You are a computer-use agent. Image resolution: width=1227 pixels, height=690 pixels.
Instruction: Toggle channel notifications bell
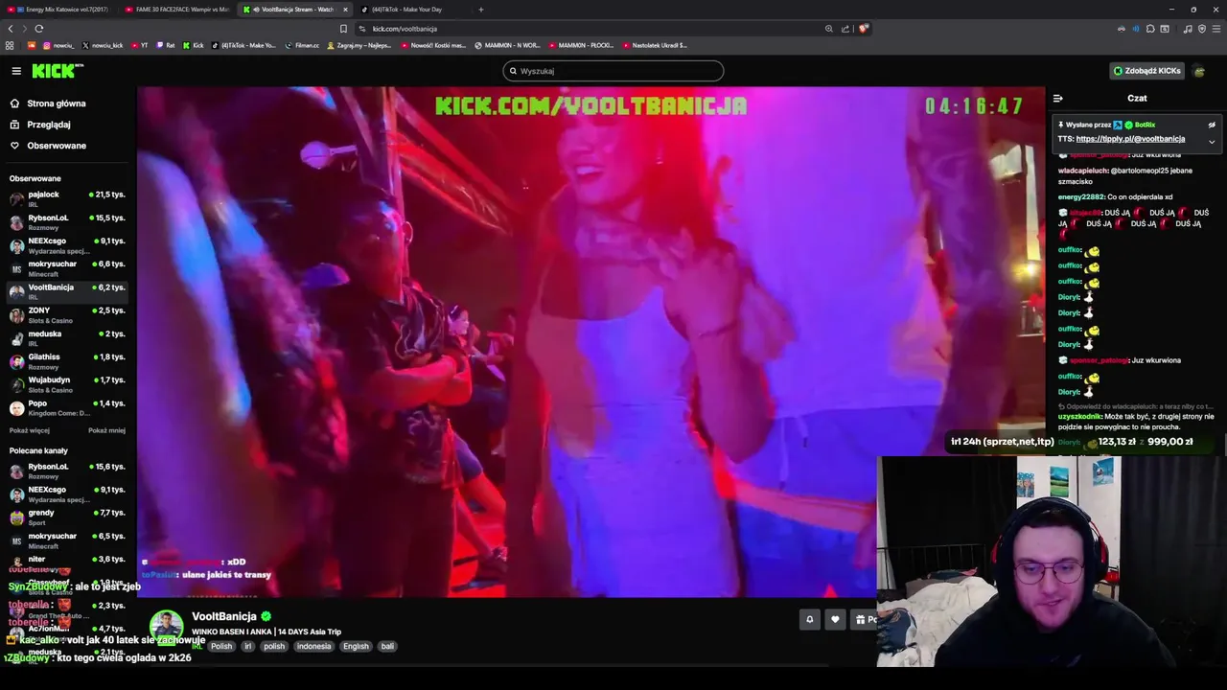click(809, 619)
